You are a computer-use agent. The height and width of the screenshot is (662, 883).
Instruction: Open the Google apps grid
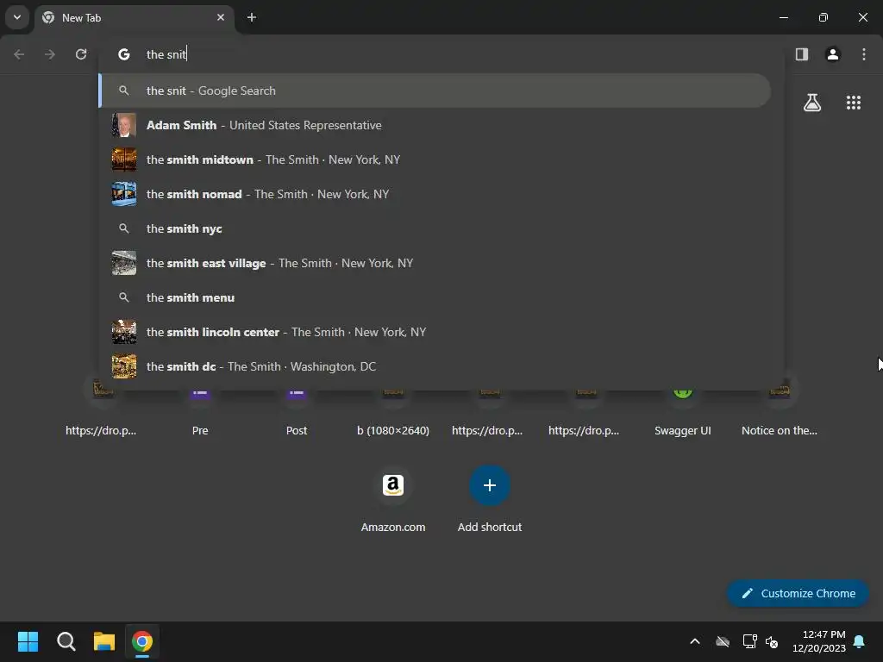point(854,103)
